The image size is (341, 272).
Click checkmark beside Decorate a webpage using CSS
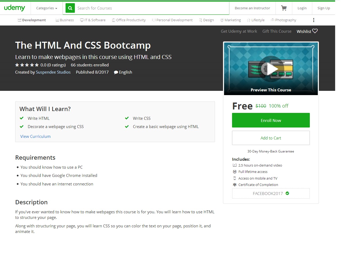click(x=22, y=127)
